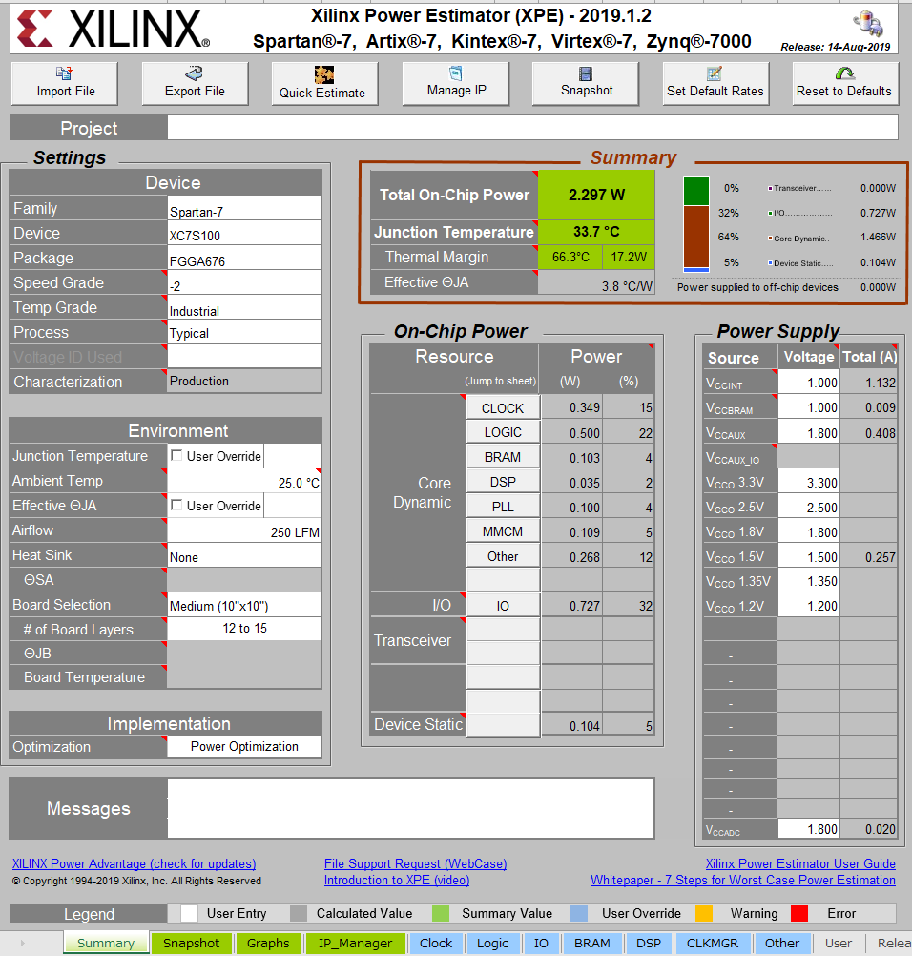Screen dimensions: 912x956
Task: Open the Process dropdown showing Typical
Action: pos(244,333)
